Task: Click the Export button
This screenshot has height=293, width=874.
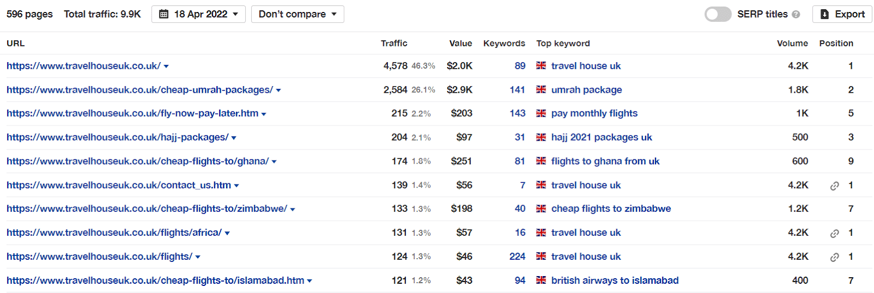Action: click(x=842, y=14)
